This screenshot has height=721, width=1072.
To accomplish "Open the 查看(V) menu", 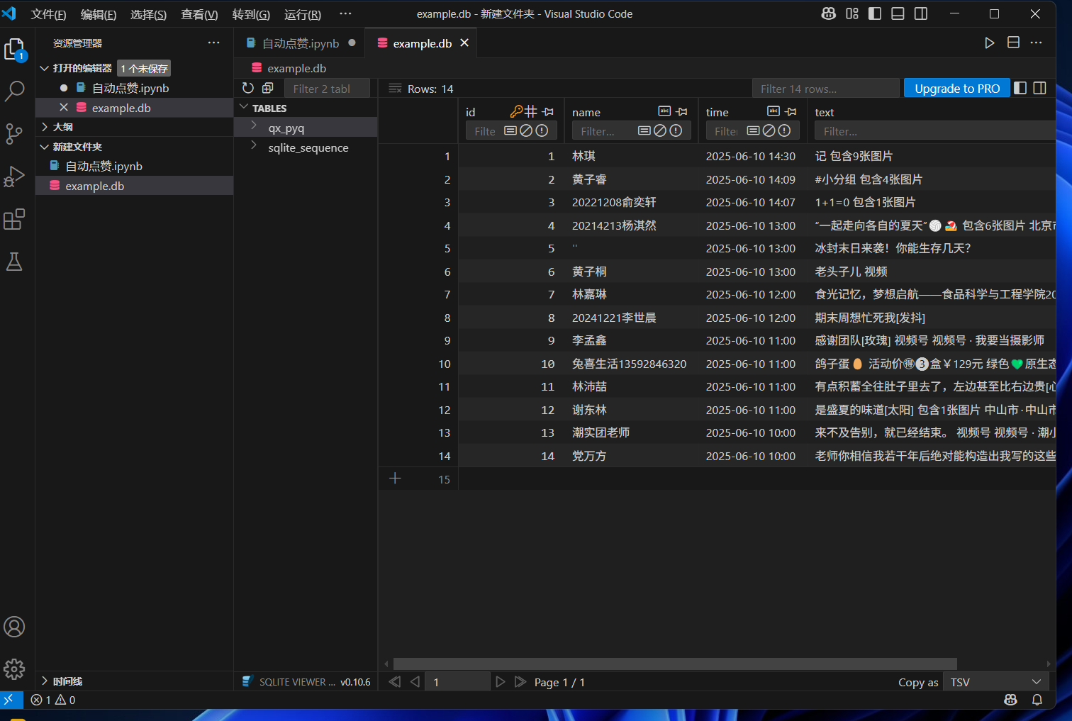I will (x=199, y=14).
